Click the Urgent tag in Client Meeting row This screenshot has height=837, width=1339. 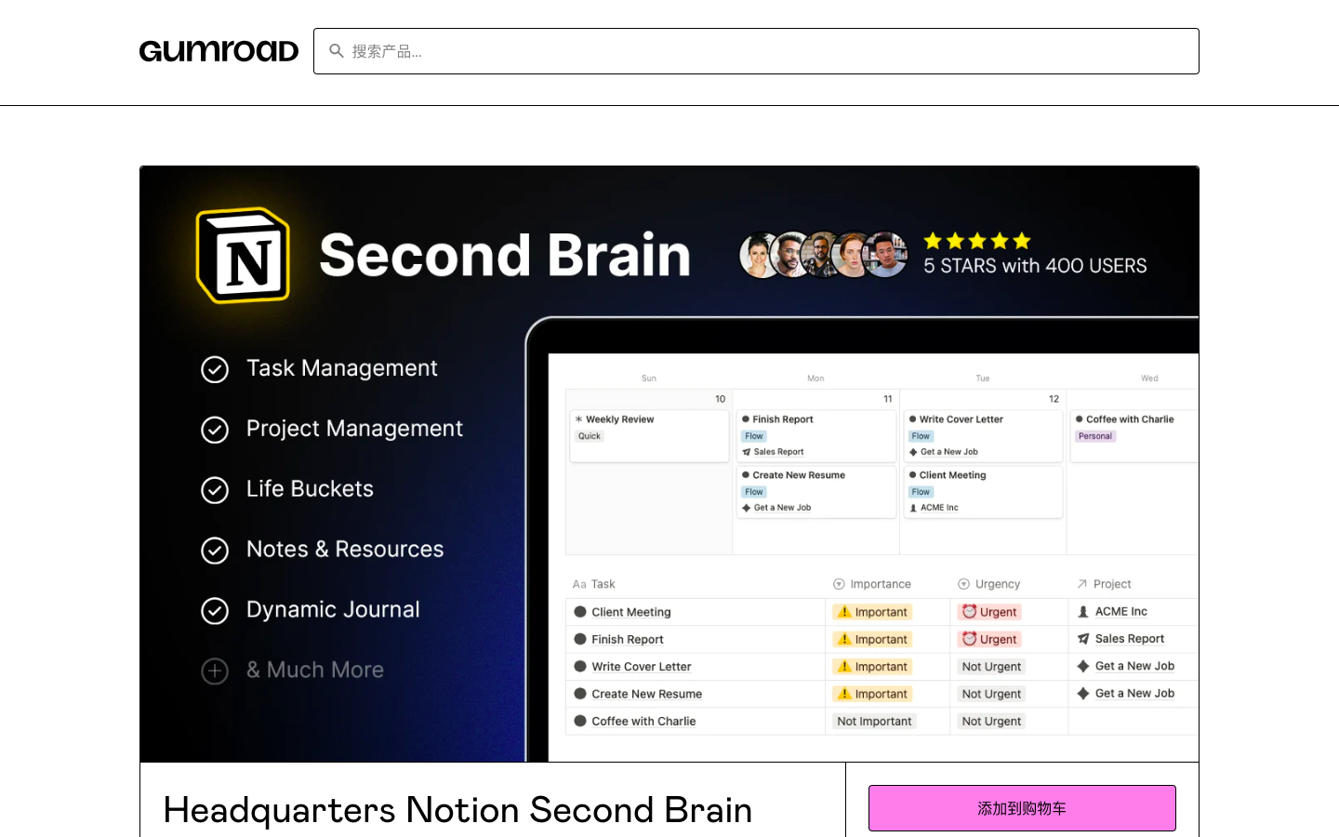pyautogui.click(x=990, y=612)
